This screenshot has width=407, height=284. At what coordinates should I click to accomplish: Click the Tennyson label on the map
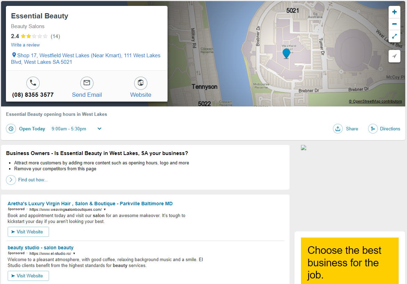point(204,86)
